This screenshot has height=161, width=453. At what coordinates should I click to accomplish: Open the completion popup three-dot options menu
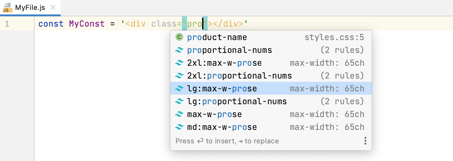pos(365,141)
